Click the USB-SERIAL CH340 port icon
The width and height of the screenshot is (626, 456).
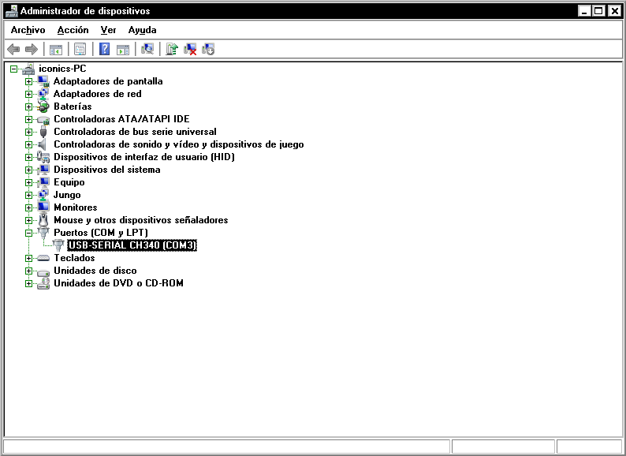58,245
